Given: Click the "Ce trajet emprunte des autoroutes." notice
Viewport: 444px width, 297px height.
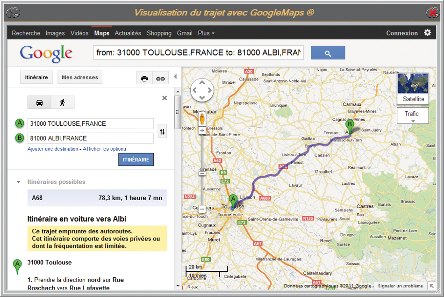Looking at the screenshot, I should tap(82, 231).
